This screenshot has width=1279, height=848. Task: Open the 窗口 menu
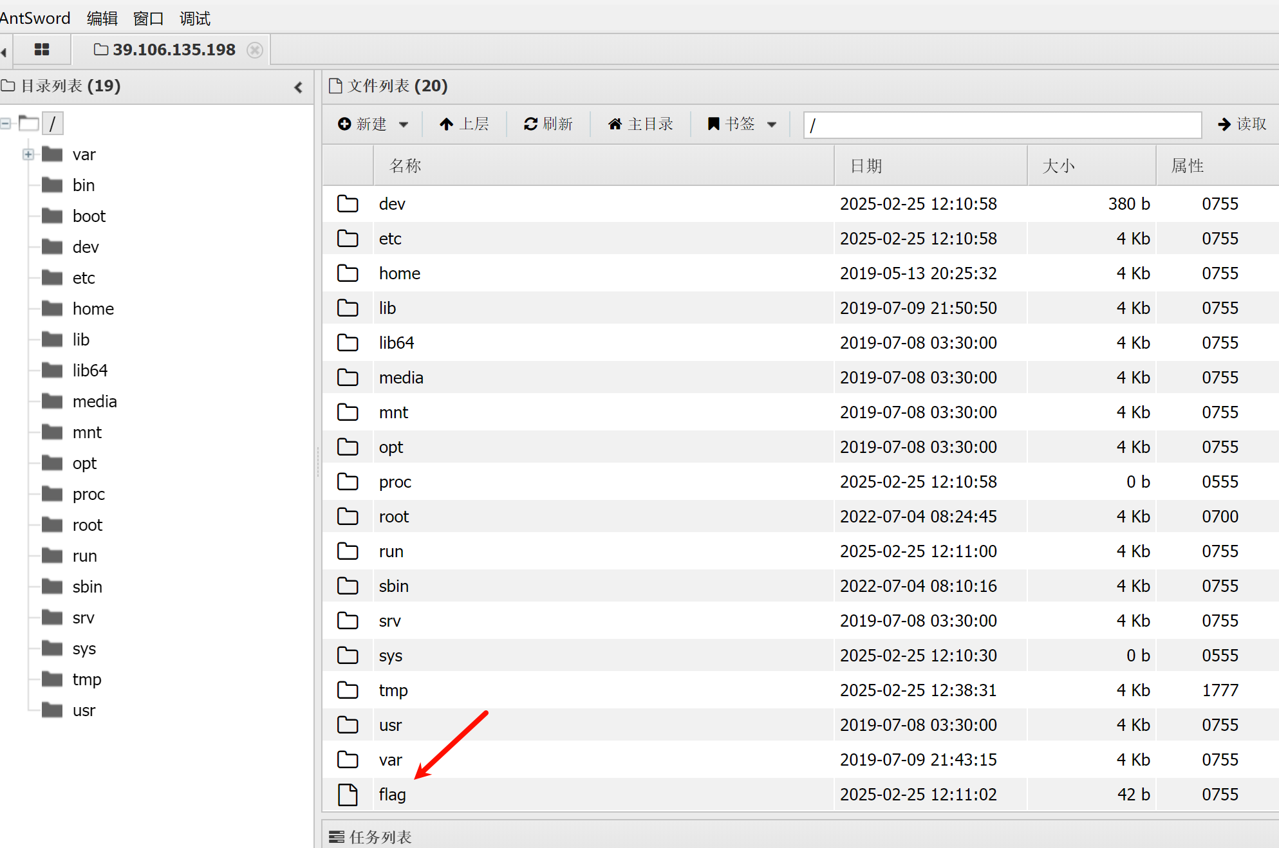pyautogui.click(x=149, y=18)
